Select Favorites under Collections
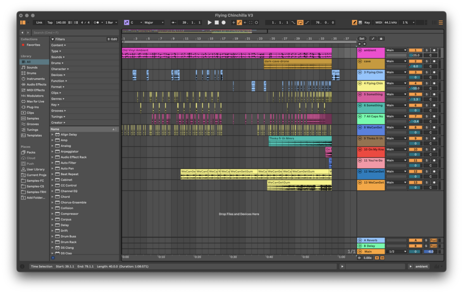The image size is (463, 294). click(33, 45)
